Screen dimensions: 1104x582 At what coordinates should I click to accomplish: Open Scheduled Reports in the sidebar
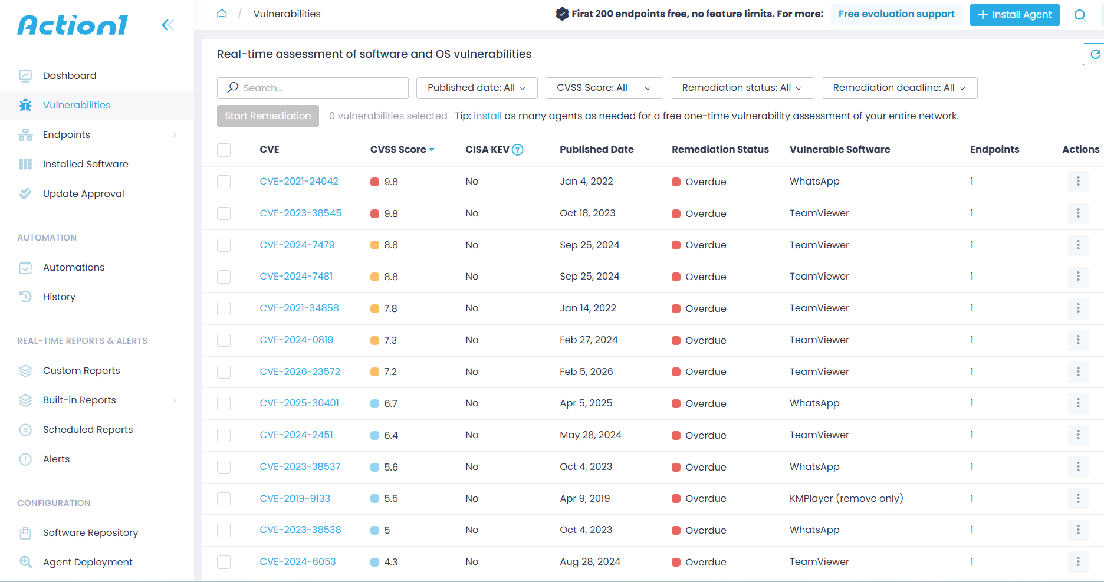tap(88, 429)
